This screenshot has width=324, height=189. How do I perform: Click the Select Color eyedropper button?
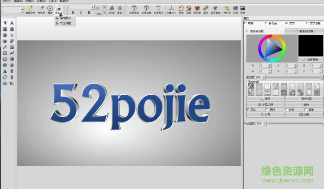pyautogui.click(x=311, y=59)
